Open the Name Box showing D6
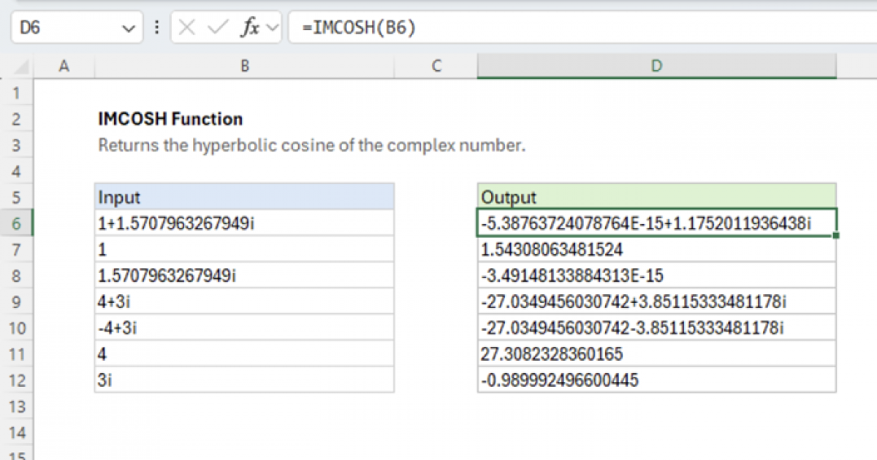This screenshot has width=877, height=460. coord(66,27)
